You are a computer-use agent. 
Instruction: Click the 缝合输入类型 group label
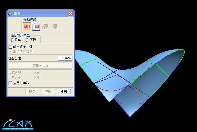click(20, 35)
